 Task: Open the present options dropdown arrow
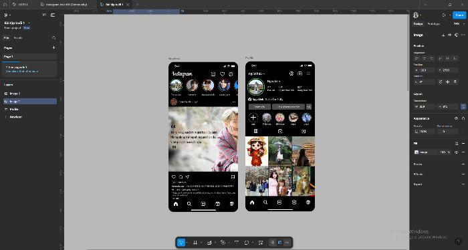click(x=449, y=15)
